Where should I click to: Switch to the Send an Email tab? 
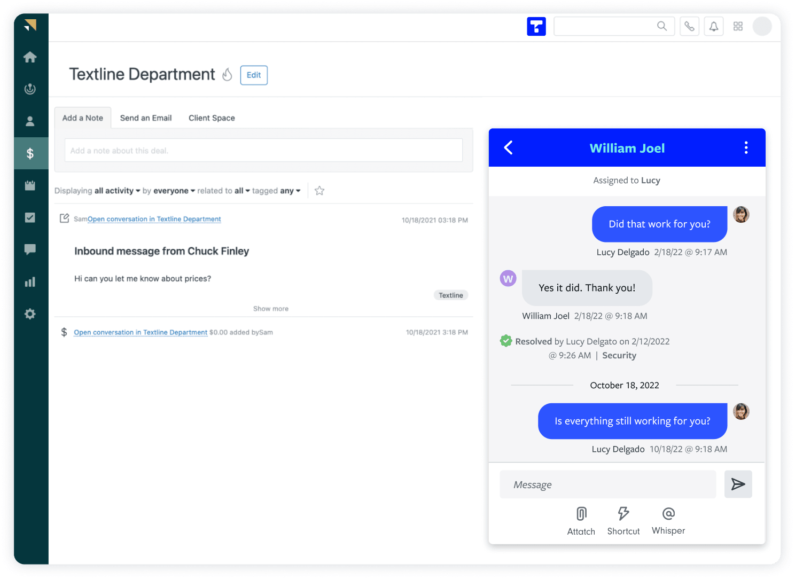click(146, 118)
